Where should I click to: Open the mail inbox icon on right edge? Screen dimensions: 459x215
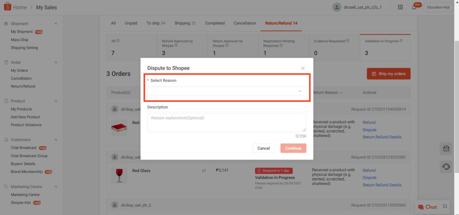click(x=446, y=148)
